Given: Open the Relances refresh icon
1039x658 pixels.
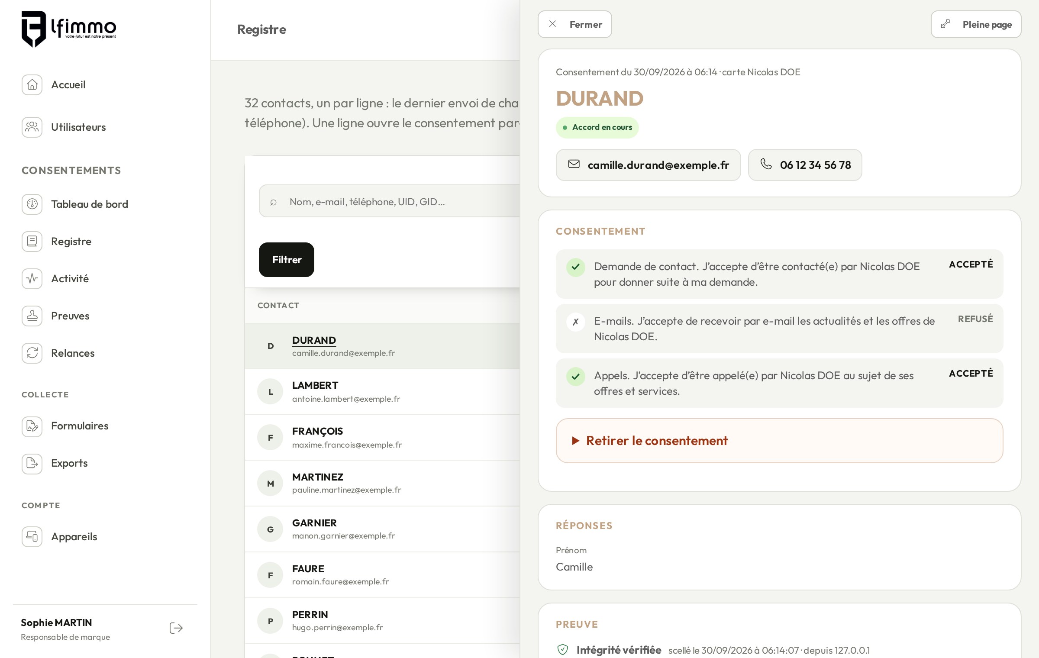Looking at the screenshot, I should [32, 353].
